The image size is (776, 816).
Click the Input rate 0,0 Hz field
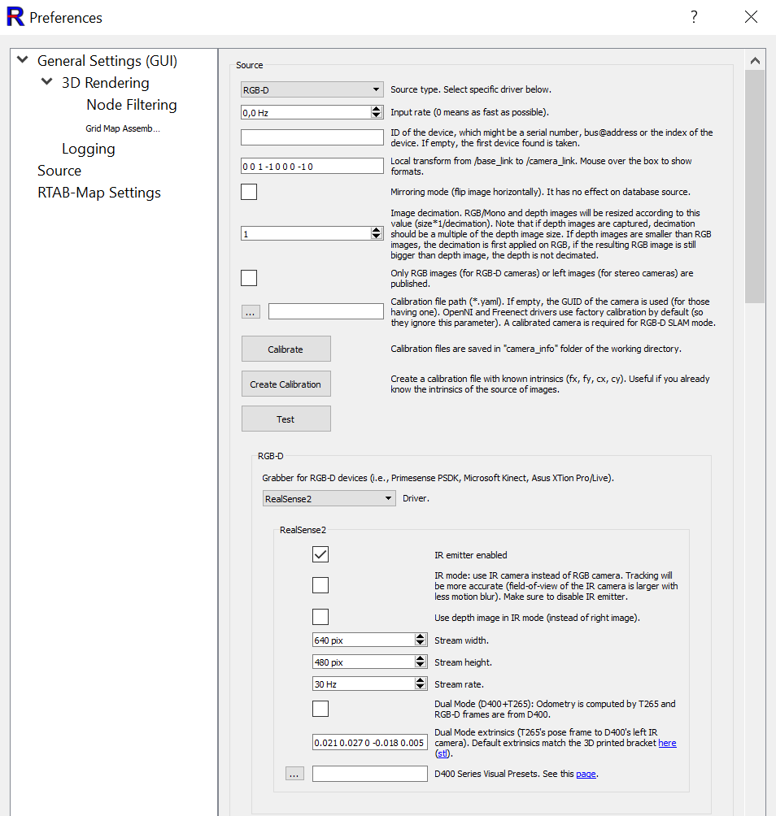coord(306,112)
